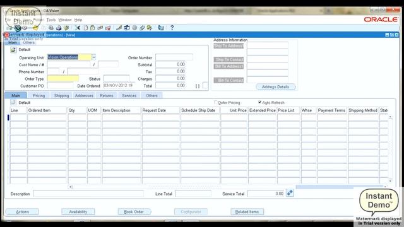The height and width of the screenshot is (227, 404).
Task: Click the Attachments paperclip icon
Action: [x=142, y=28]
